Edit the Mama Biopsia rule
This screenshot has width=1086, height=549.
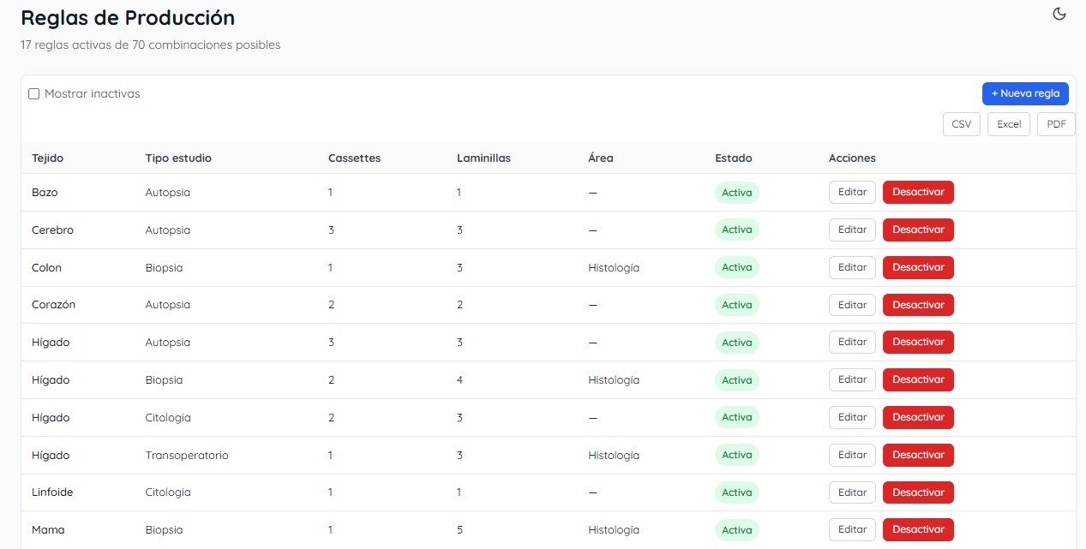click(852, 529)
